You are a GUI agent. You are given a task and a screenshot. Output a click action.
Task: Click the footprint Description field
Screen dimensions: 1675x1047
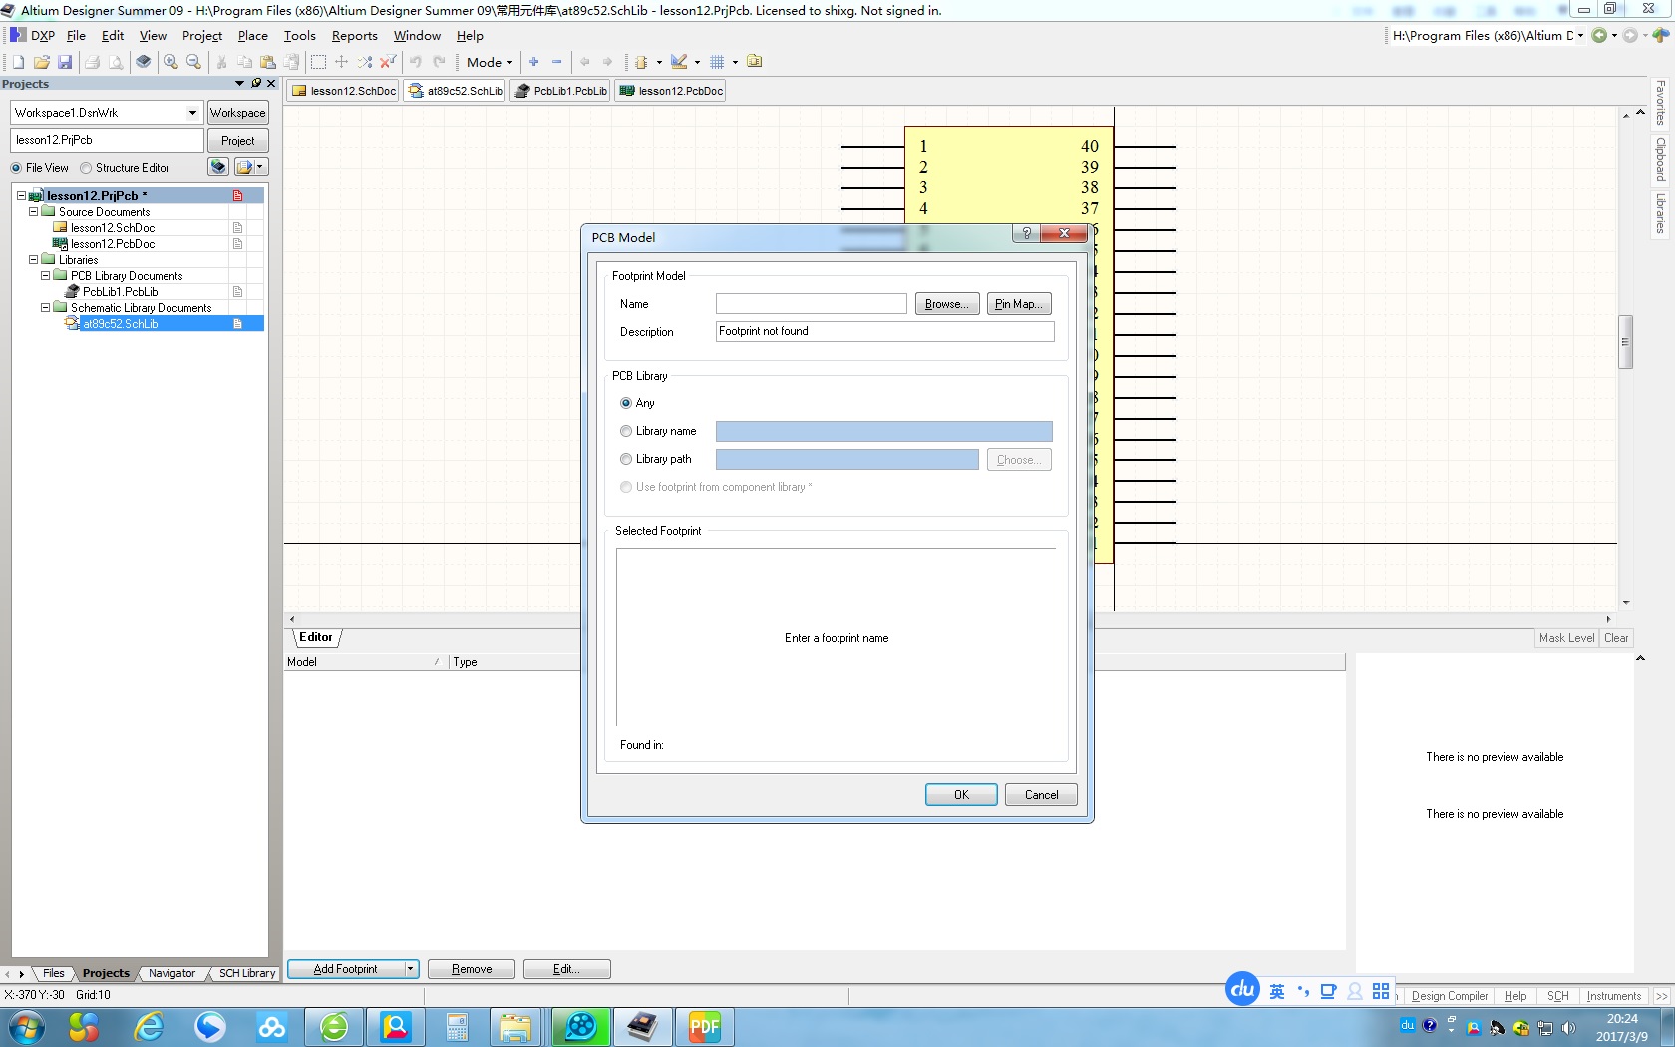pyautogui.click(x=884, y=331)
